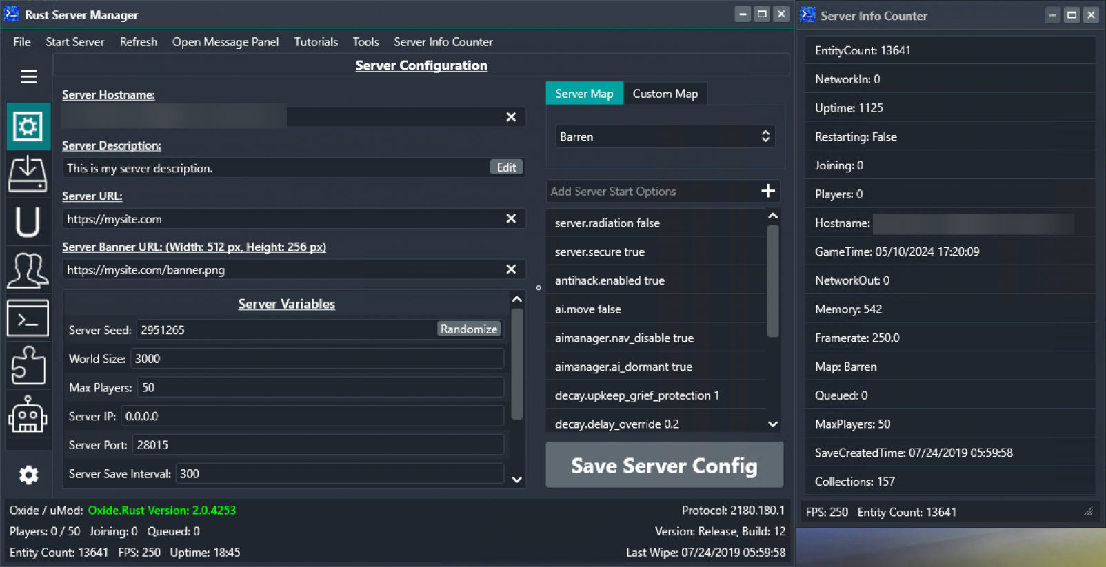Click the World Size field
This screenshot has width=1106, height=567.
317,359
